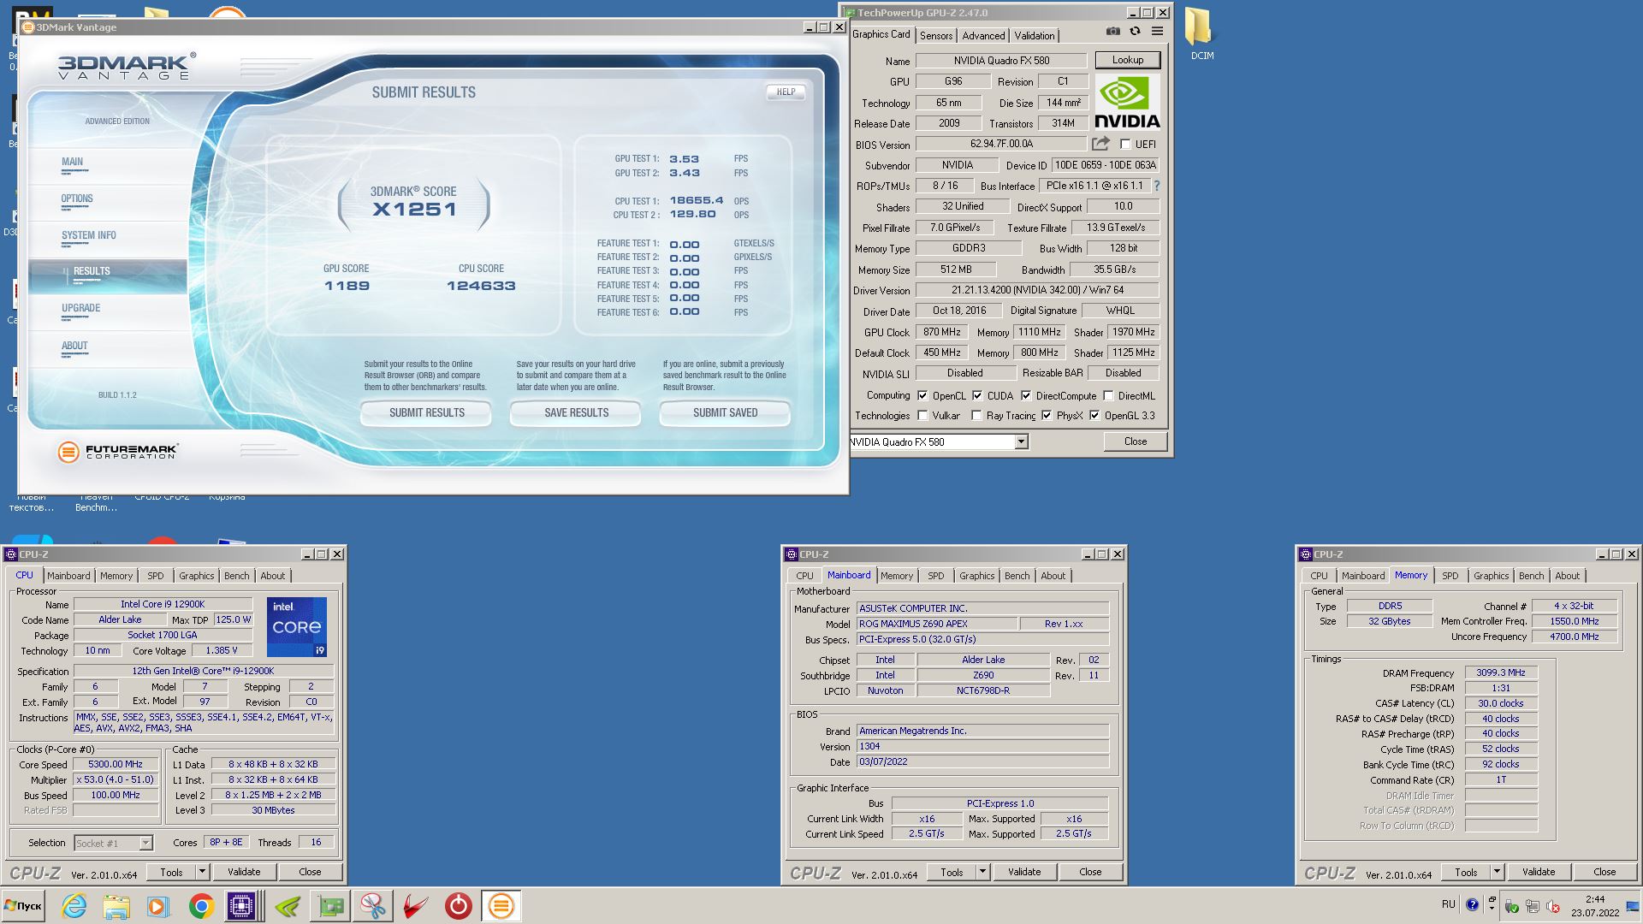Screen dimensions: 1643x924
Task: Click the blue help icon in system tray
Action: coord(1472,904)
